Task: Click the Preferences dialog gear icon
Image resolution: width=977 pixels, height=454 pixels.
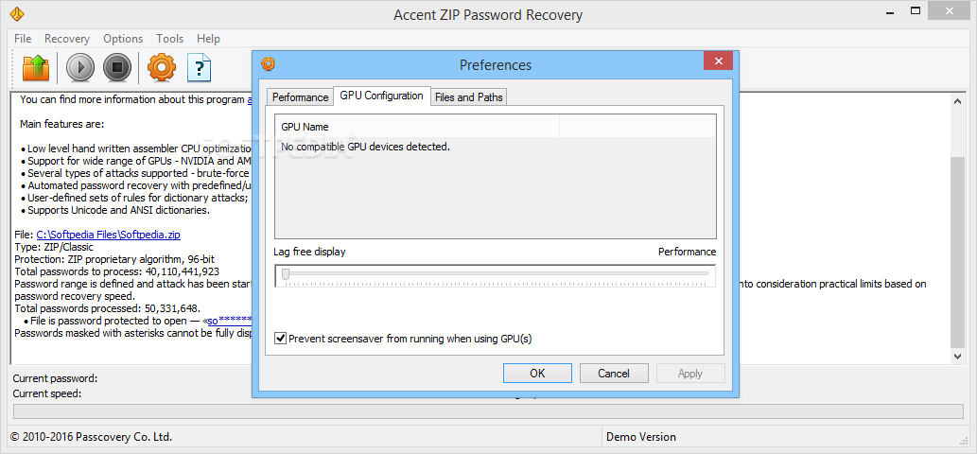Action: click(268, 63)
